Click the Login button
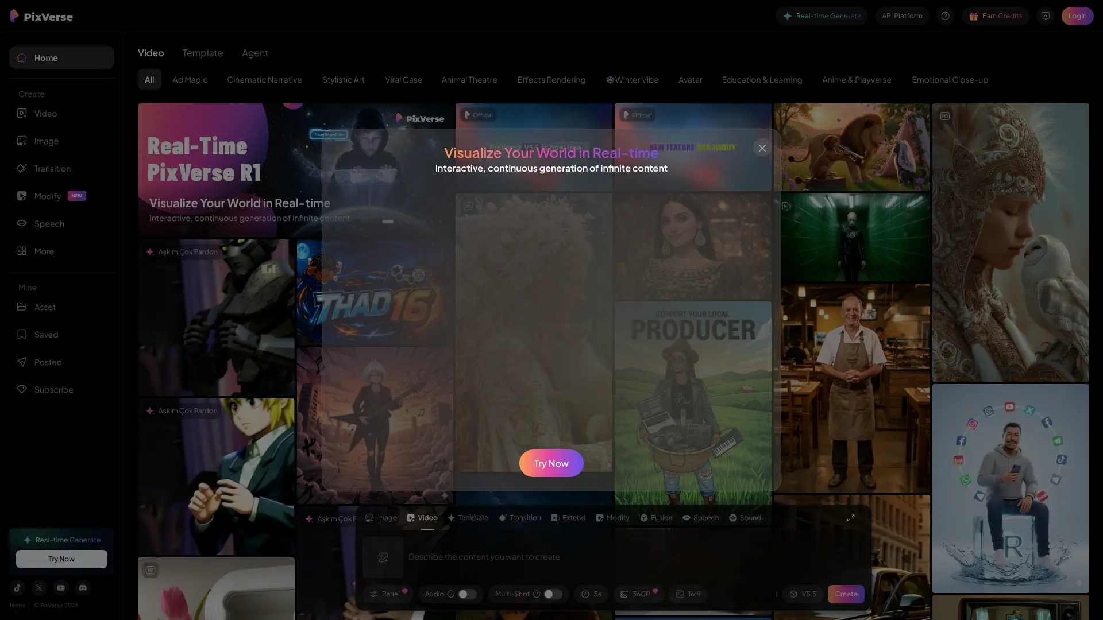 click(1077, 16)
